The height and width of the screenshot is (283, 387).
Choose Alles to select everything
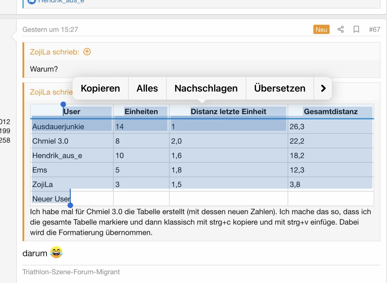coord(147,88)
